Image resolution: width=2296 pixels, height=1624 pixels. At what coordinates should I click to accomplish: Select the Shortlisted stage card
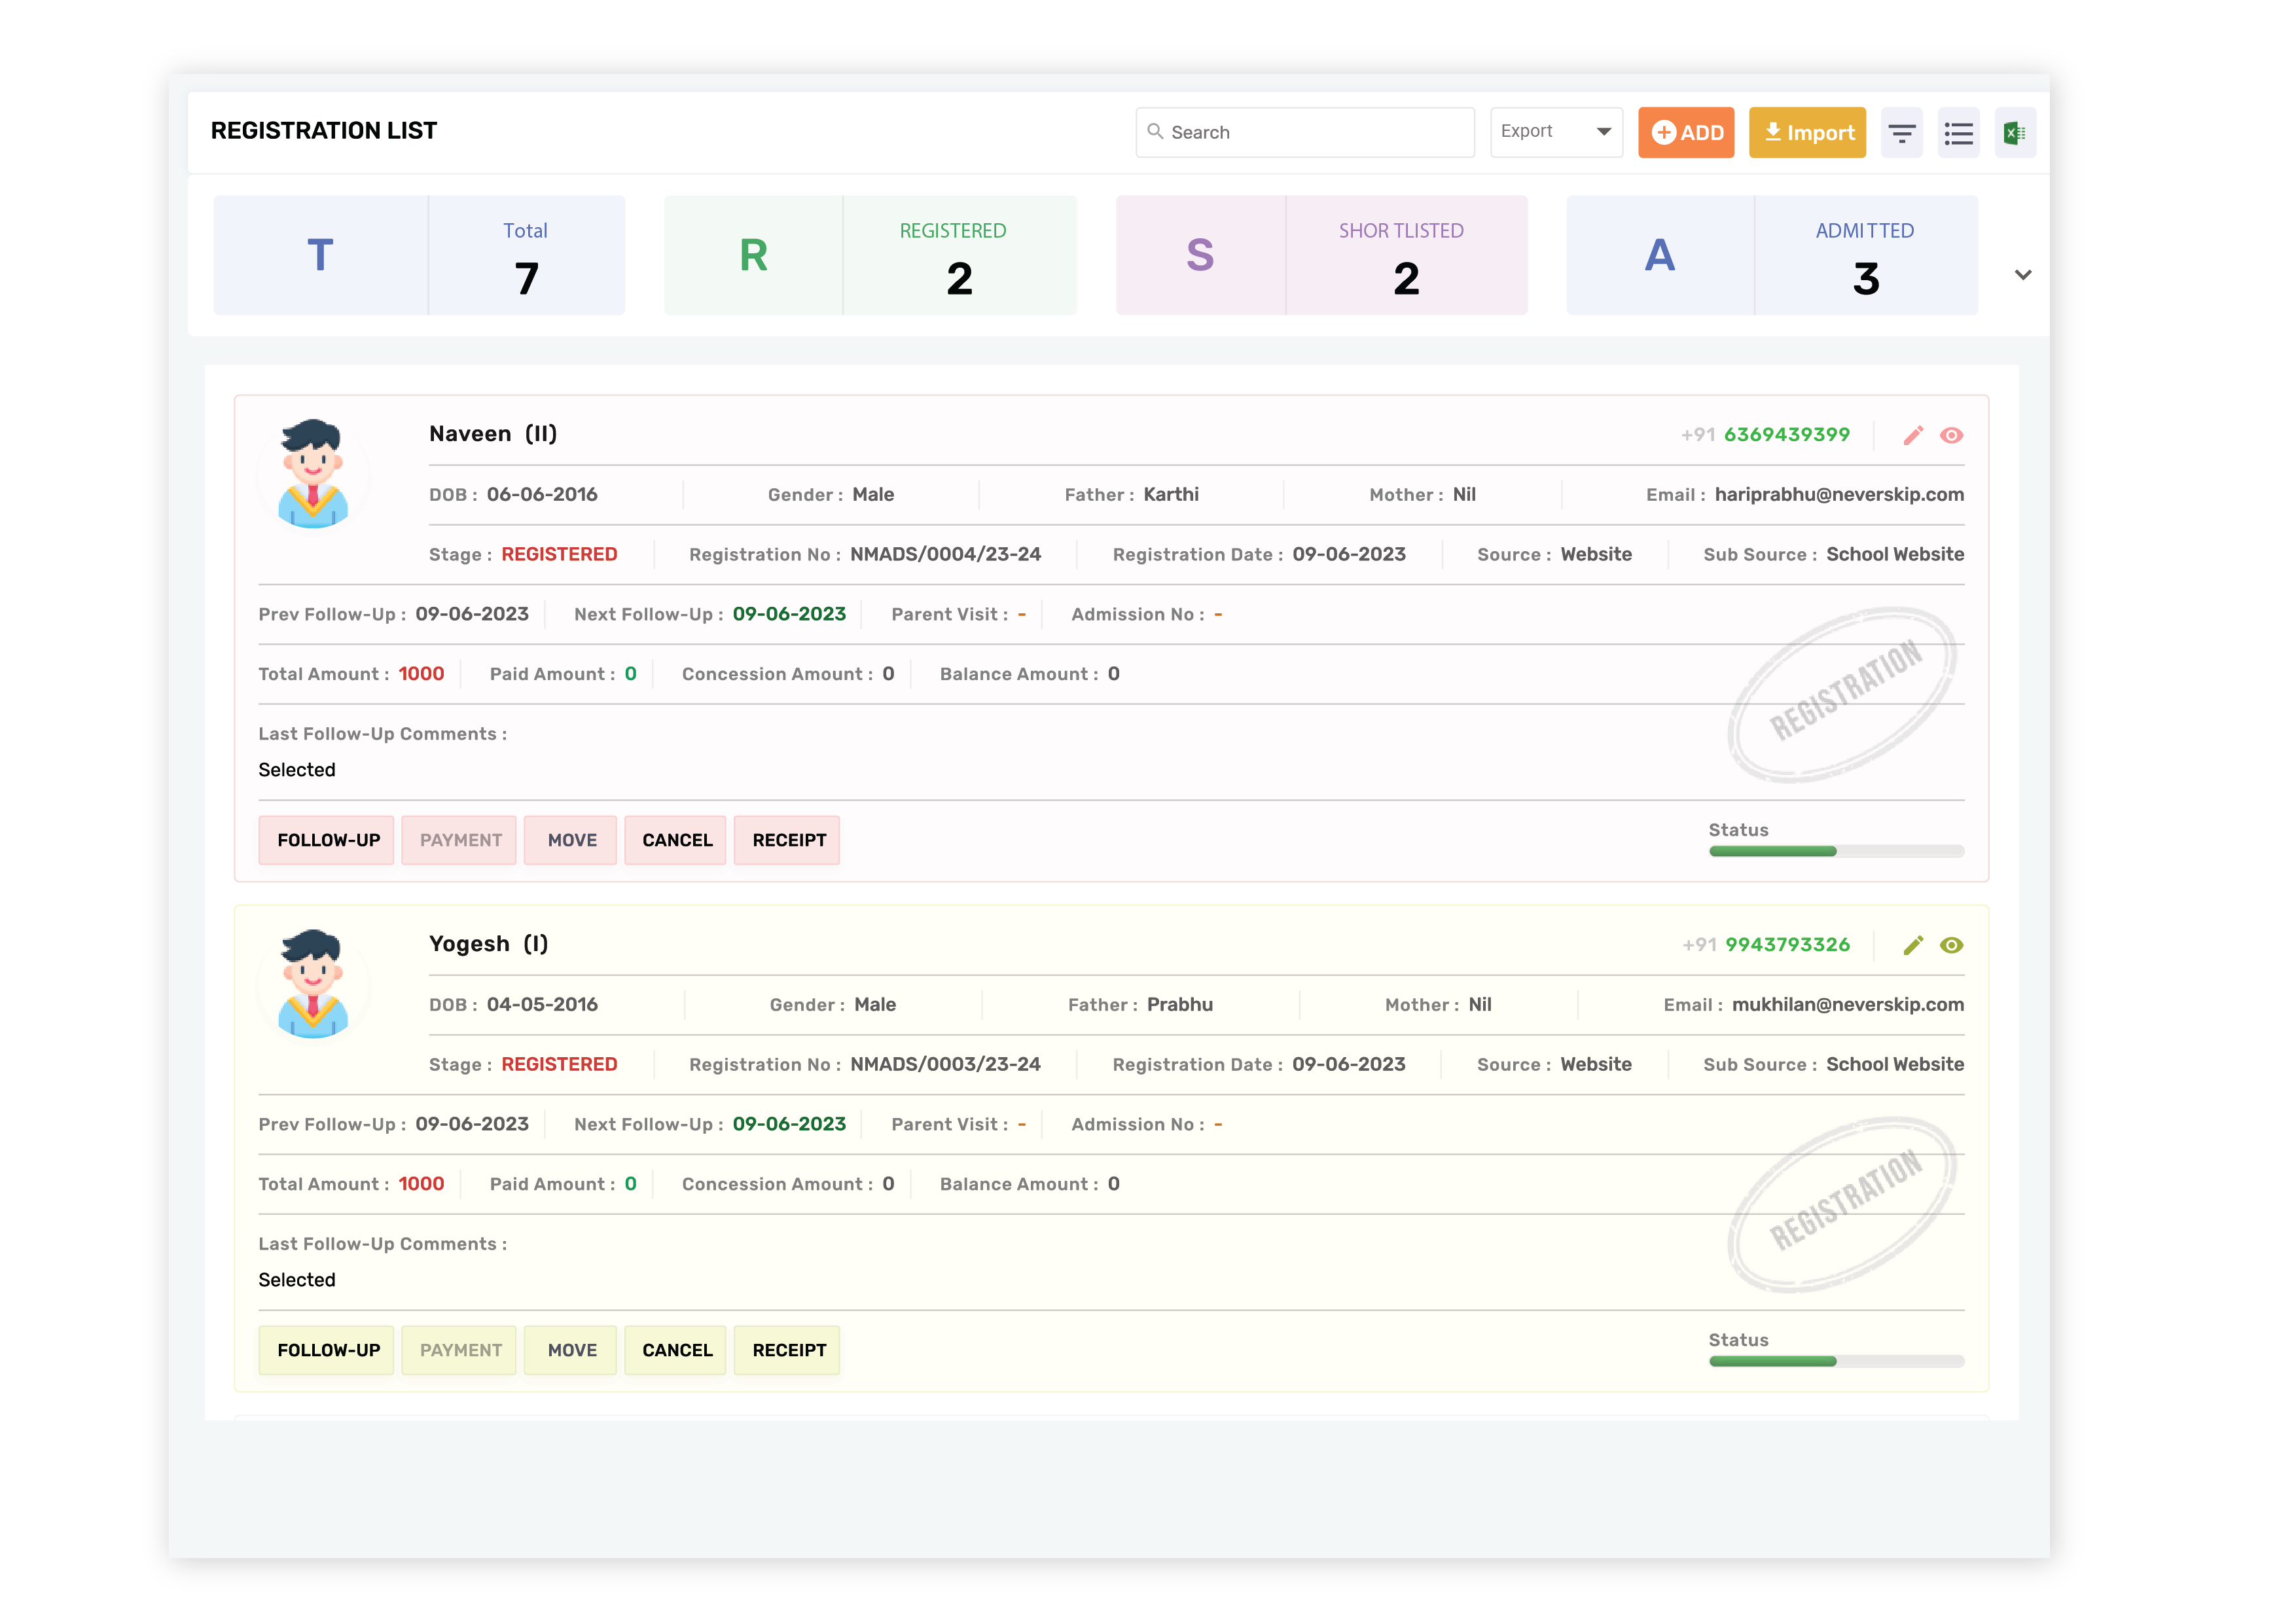point(1321,255)
